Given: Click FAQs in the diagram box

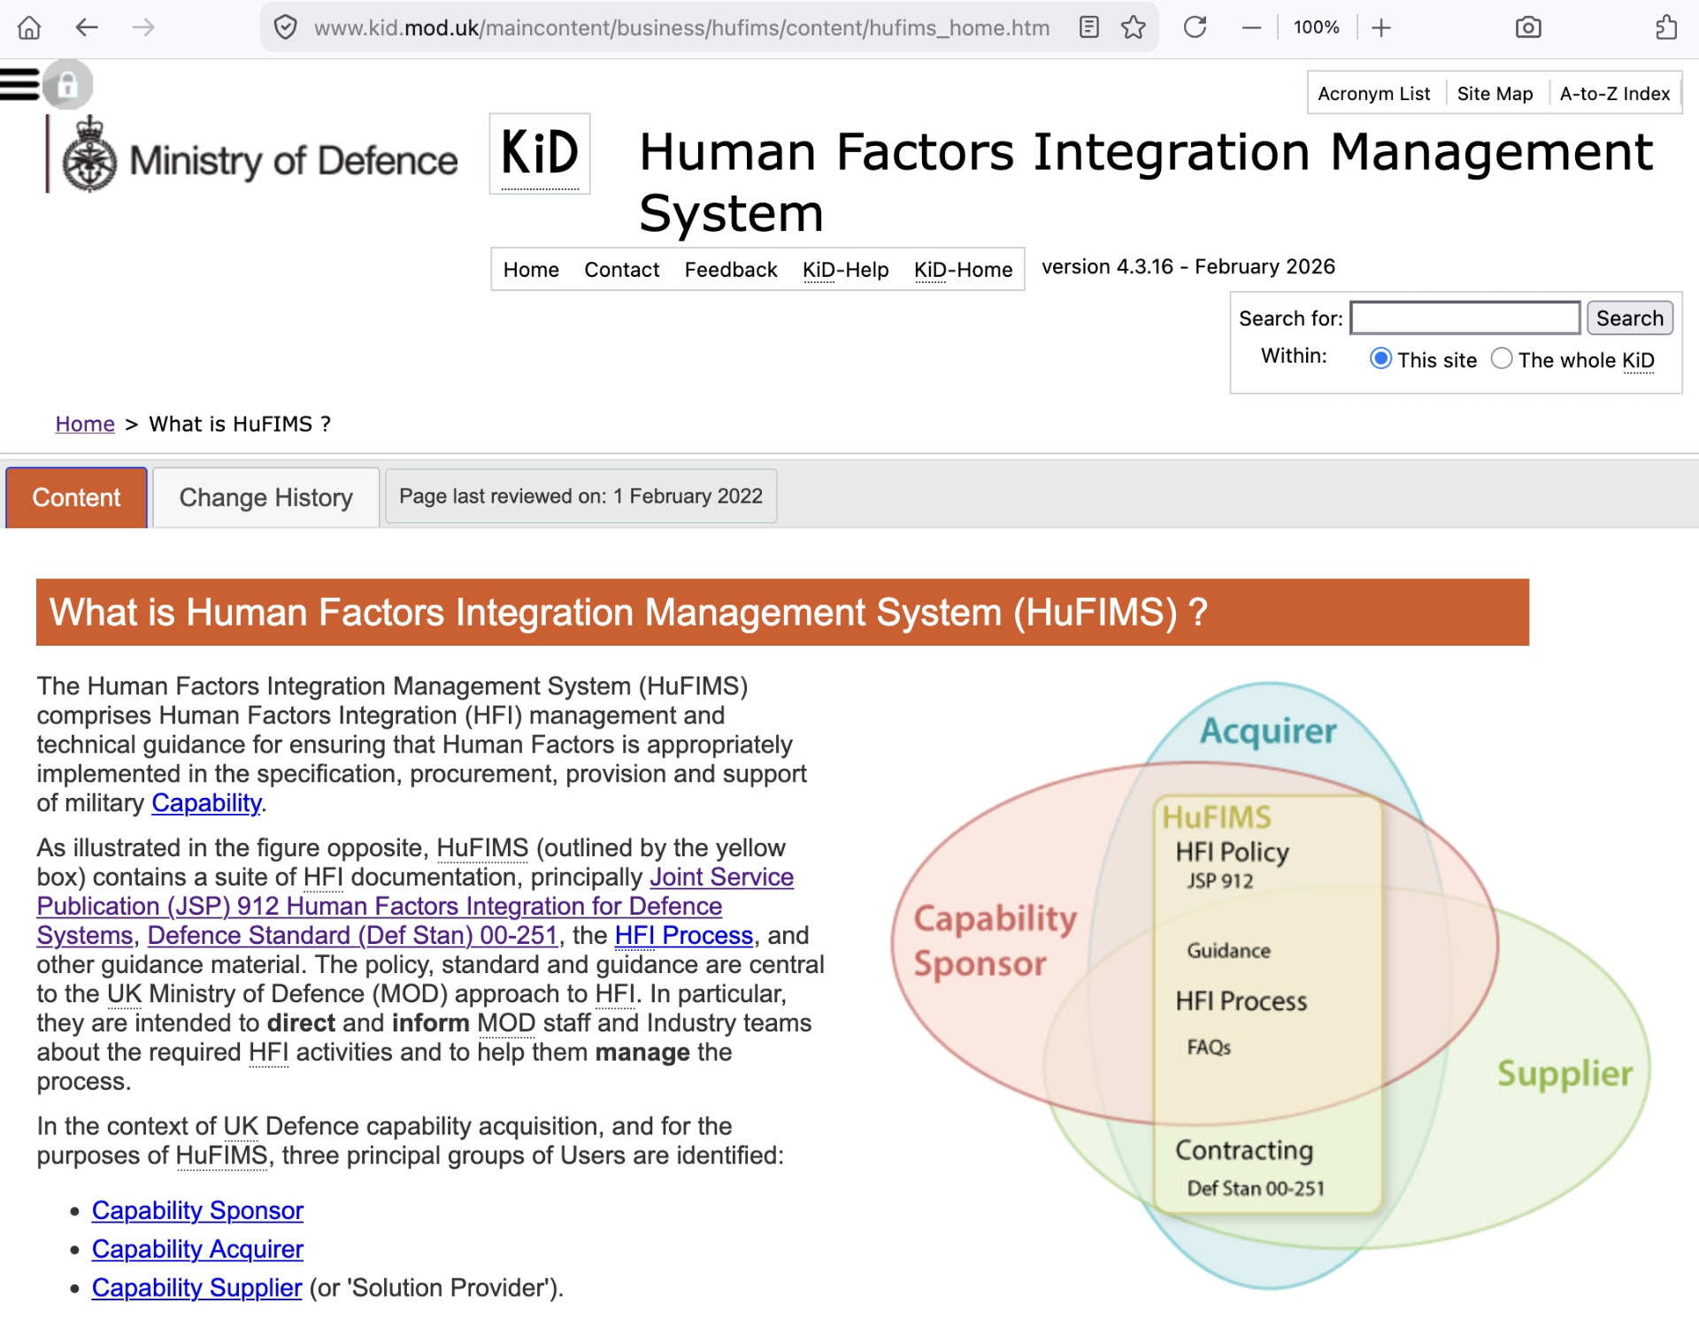Looking at the screenshot, I should [1209, 1047].
